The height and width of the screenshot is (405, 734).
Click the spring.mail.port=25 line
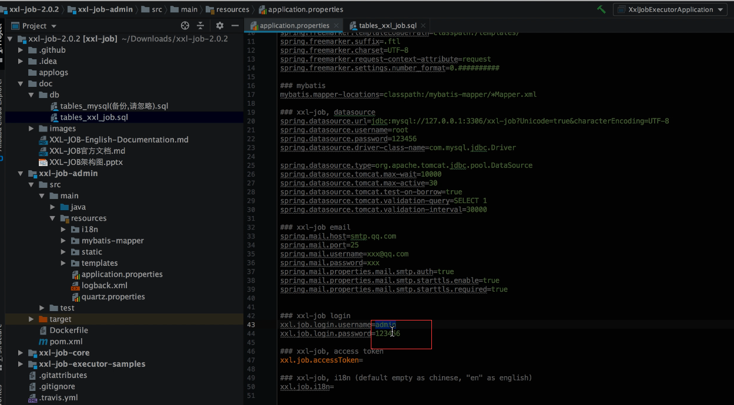click(319, 245)
